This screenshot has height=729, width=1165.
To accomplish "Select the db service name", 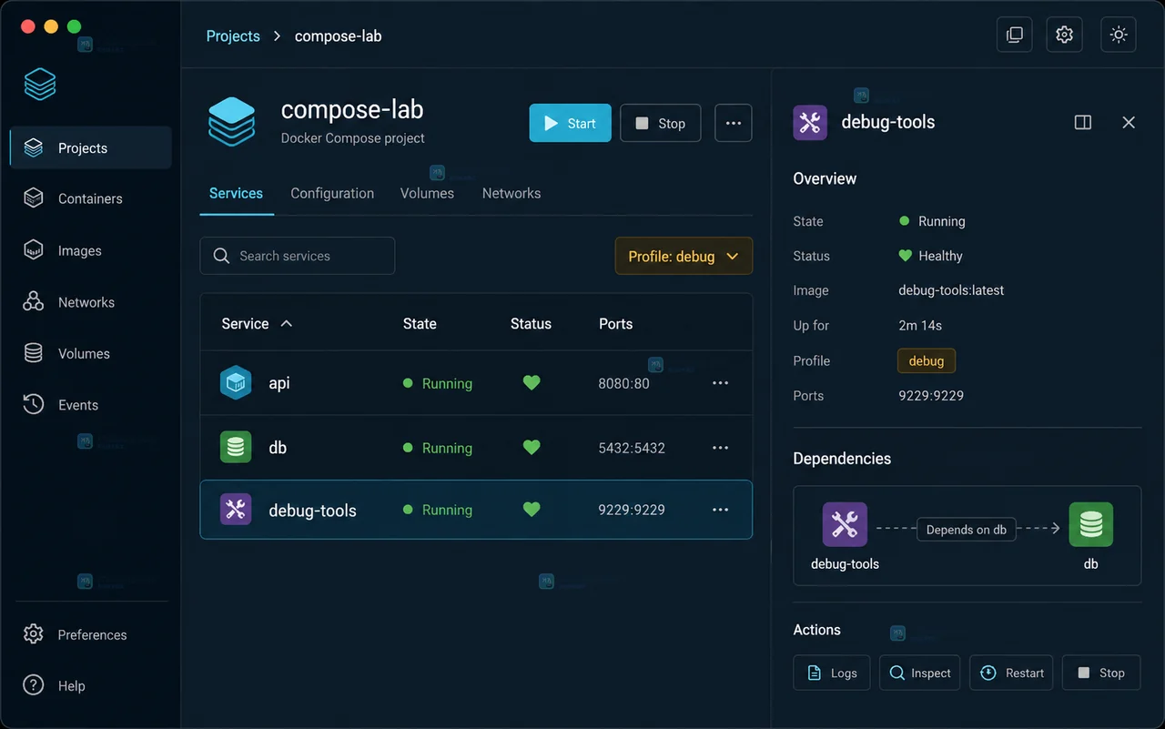I will (x=278, y=448).
